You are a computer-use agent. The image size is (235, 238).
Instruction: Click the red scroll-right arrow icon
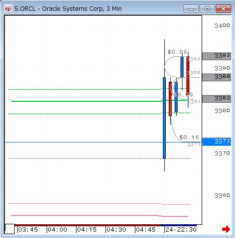tap(226, 229)
